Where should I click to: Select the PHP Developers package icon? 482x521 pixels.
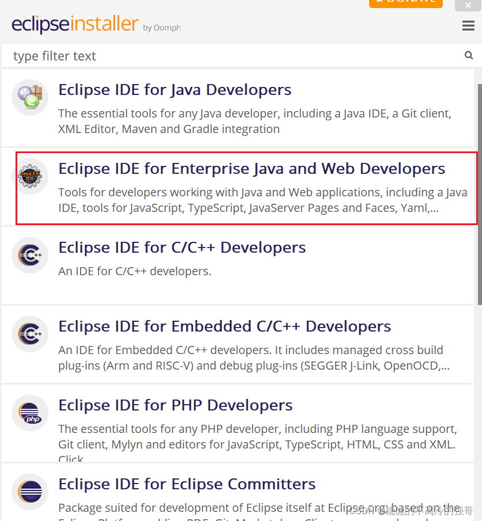click(x=30, y=413)
